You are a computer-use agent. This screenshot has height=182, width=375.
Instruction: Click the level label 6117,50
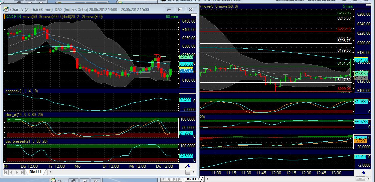pyautogui.click(x=344, y=80)
